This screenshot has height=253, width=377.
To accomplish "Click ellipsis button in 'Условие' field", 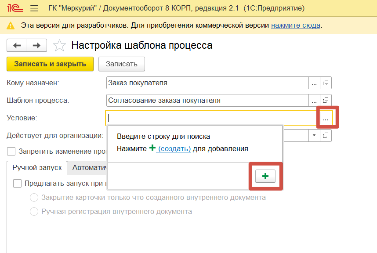I will [x=325, y=118].
